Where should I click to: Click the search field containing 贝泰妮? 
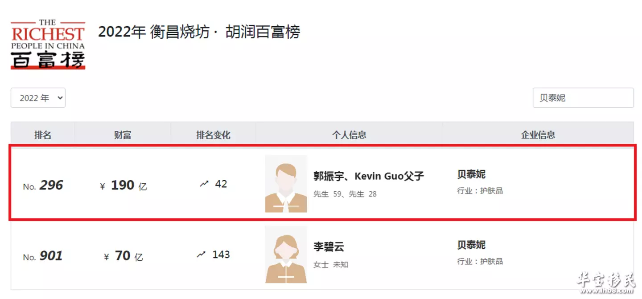(x=583, y=98)
